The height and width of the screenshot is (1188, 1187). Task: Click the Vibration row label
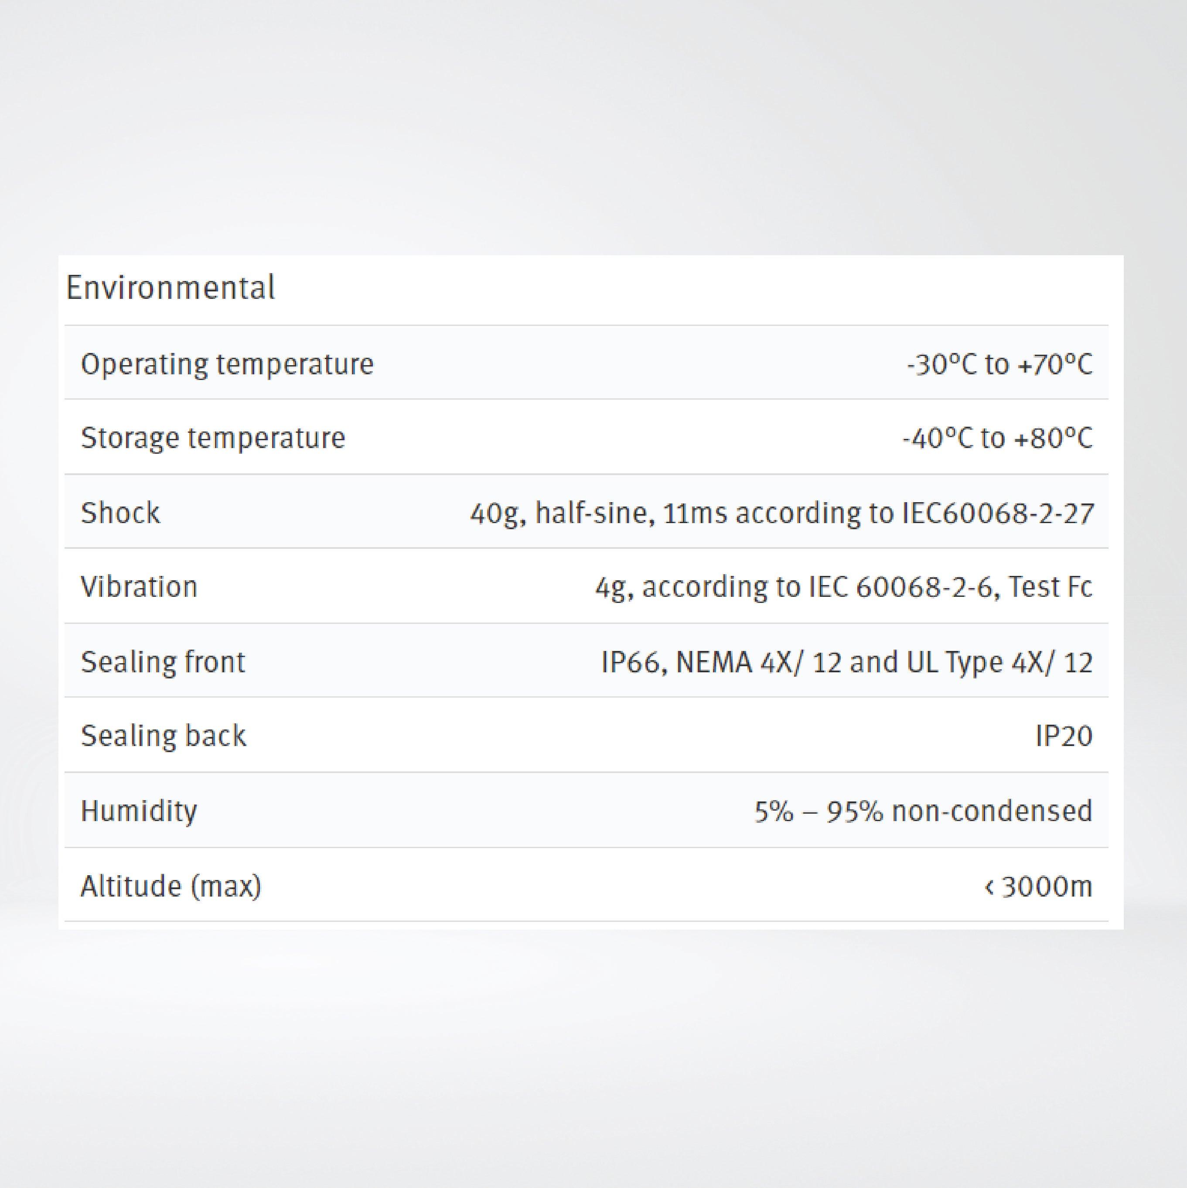(x=139, y=587)
